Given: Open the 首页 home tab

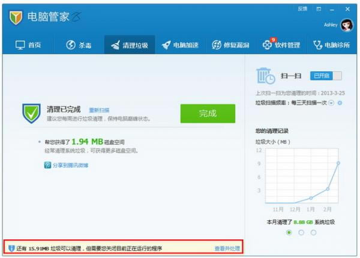Looking at the screenshot, I should [x=28, y=45].
